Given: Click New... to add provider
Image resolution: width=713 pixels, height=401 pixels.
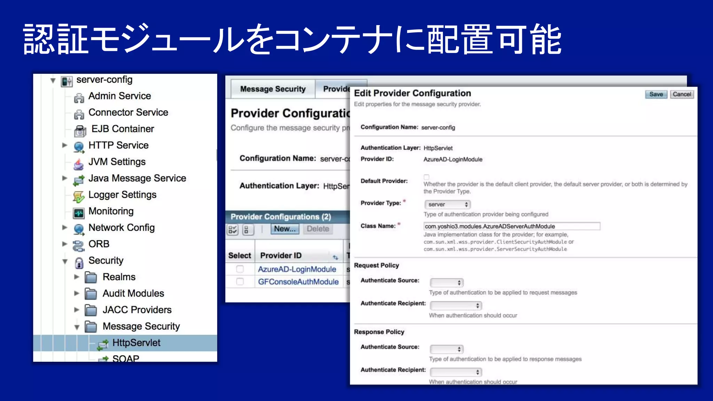Looking at the screenshot, I should pos(284,229).
